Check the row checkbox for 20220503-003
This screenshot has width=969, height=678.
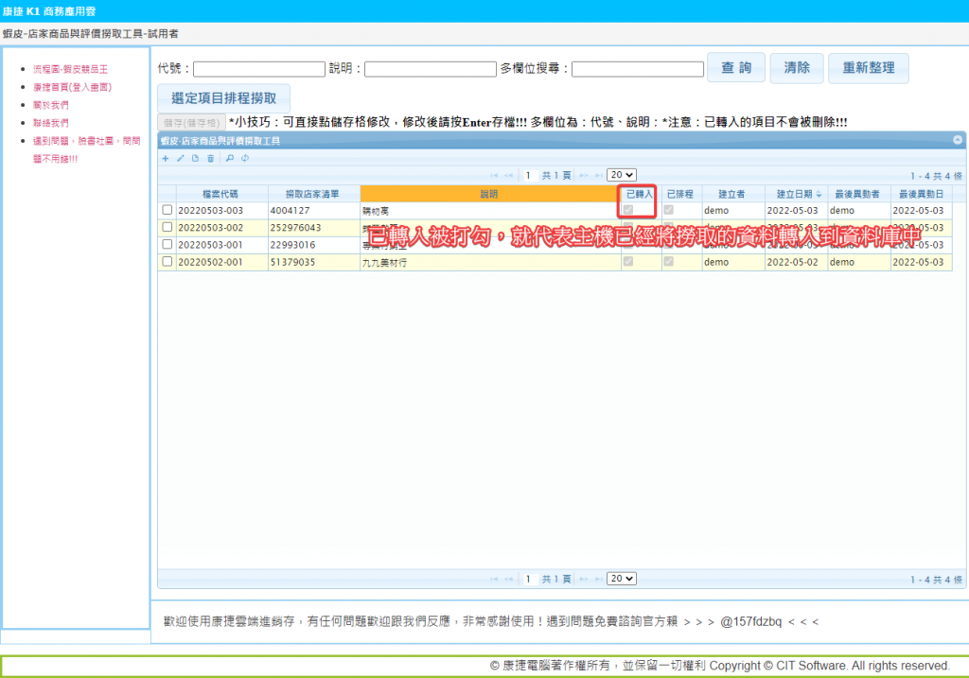pyautogui.click(x=167, y=210)
